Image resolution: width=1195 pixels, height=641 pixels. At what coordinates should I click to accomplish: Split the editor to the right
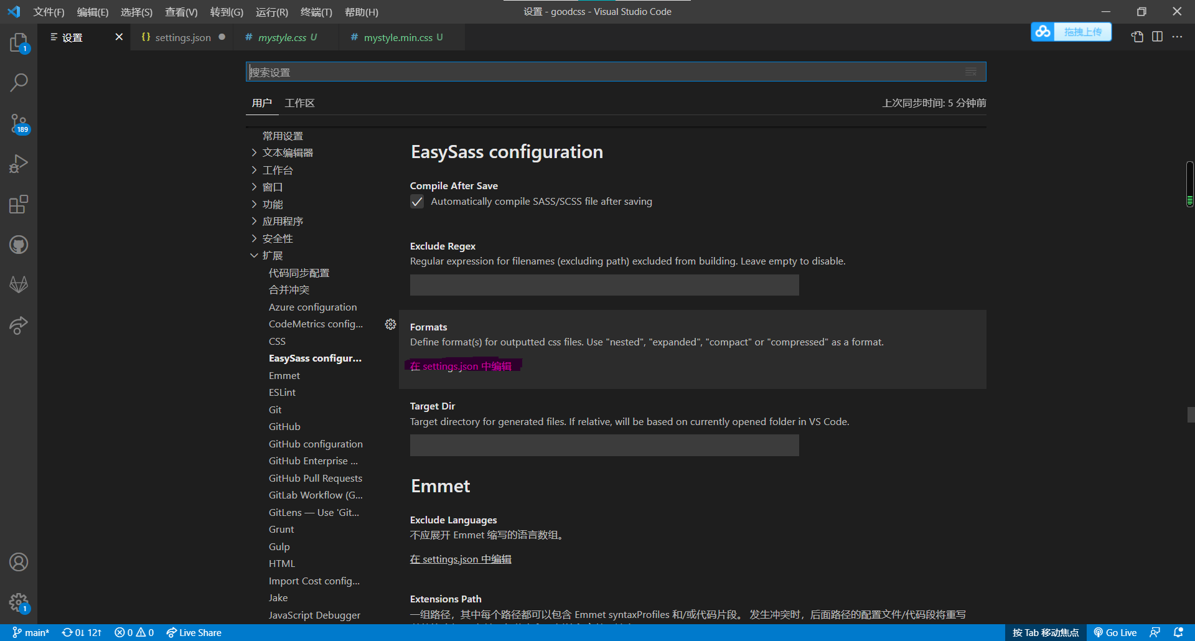click(x=1157, y=37)
